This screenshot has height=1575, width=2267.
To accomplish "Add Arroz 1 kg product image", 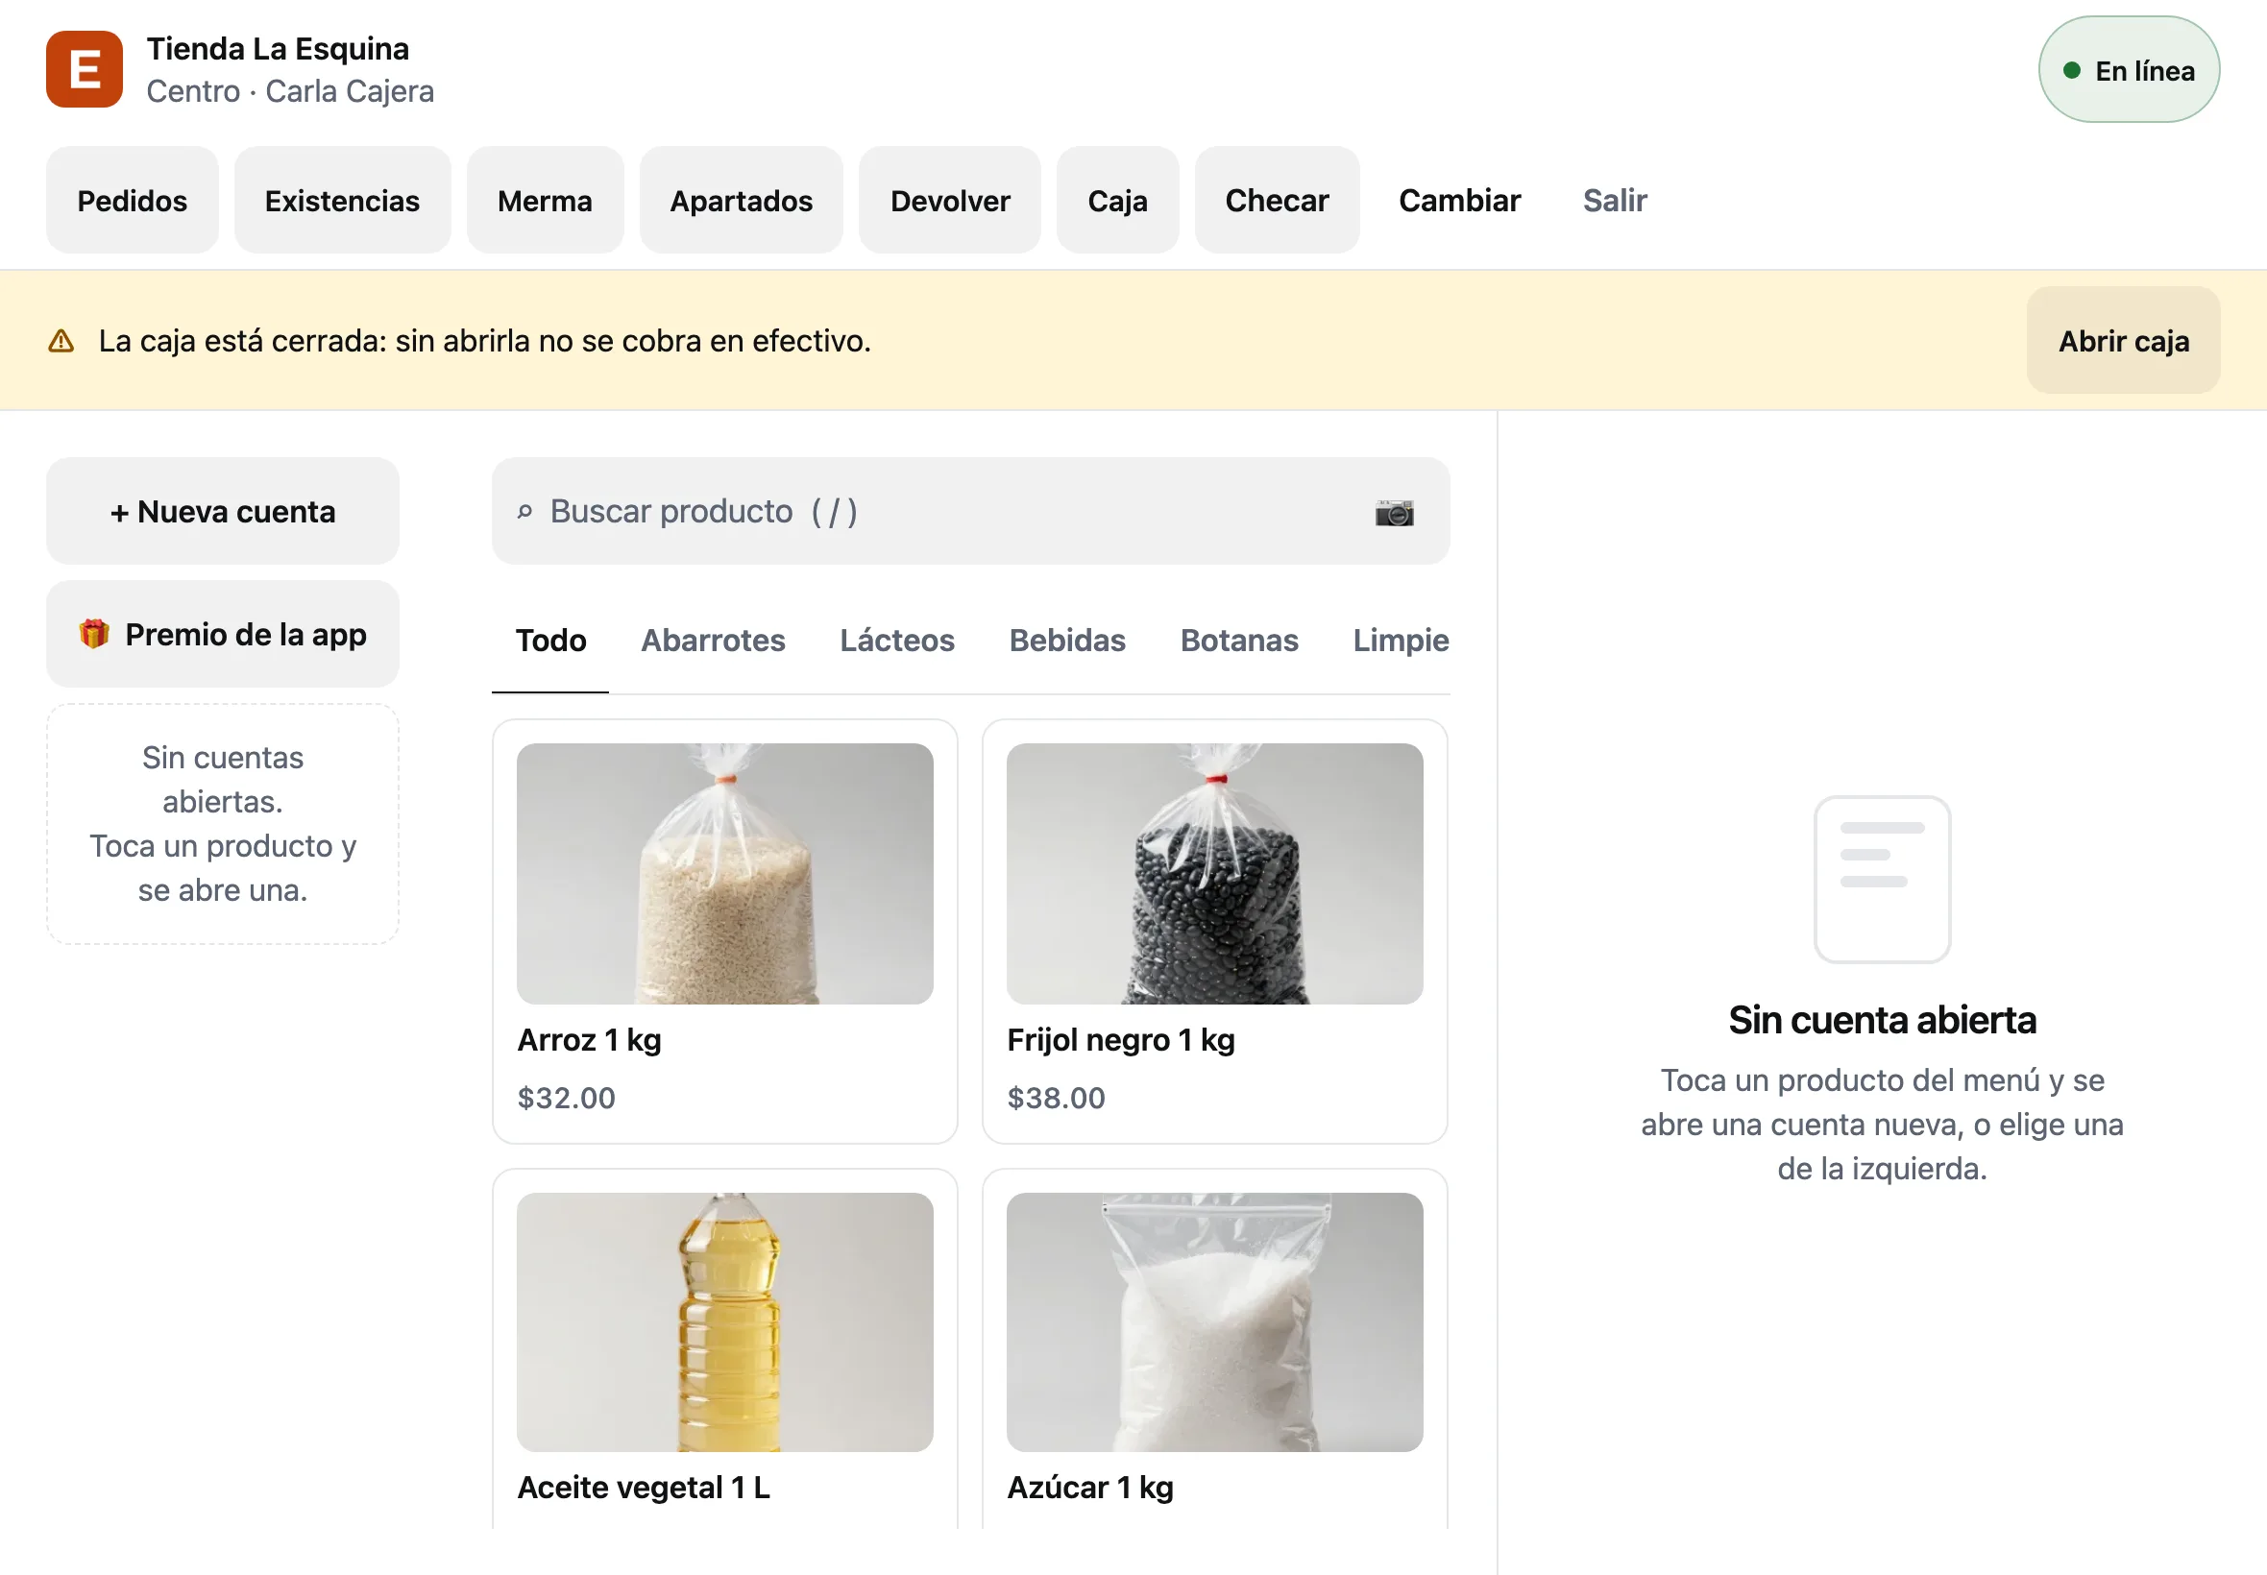I will point(724,873).
